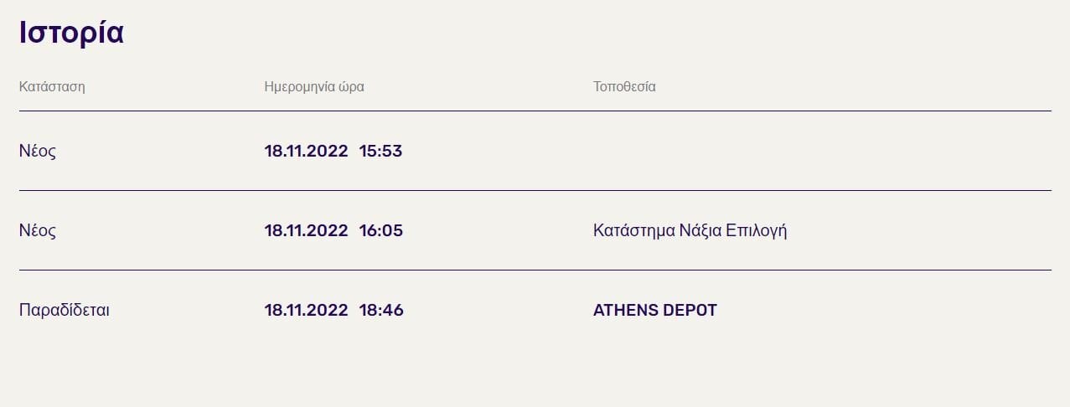Viewport: 1070px width, 407px height.
Task: Click the 16:05 time value
Action: [x=381, y=230]
